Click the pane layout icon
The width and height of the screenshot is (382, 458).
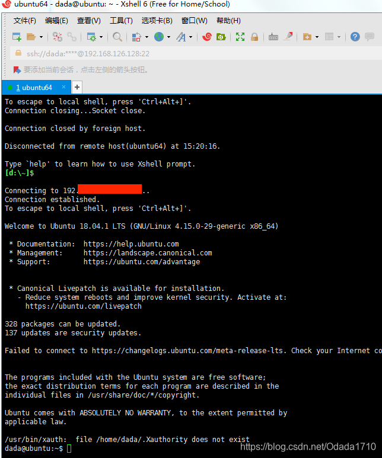coord(329,37)
